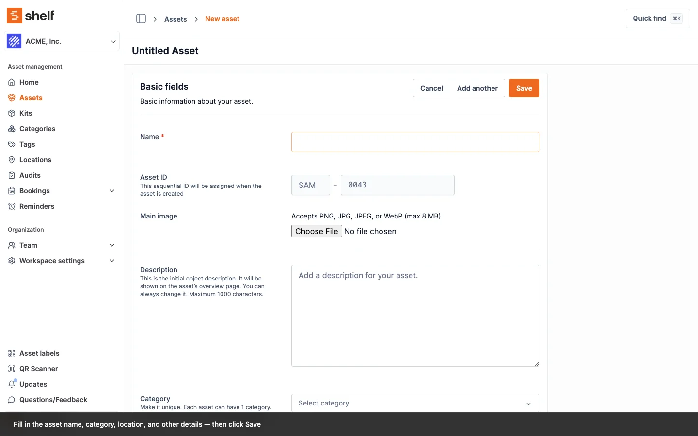Go to Home in the sidebar

29,82
